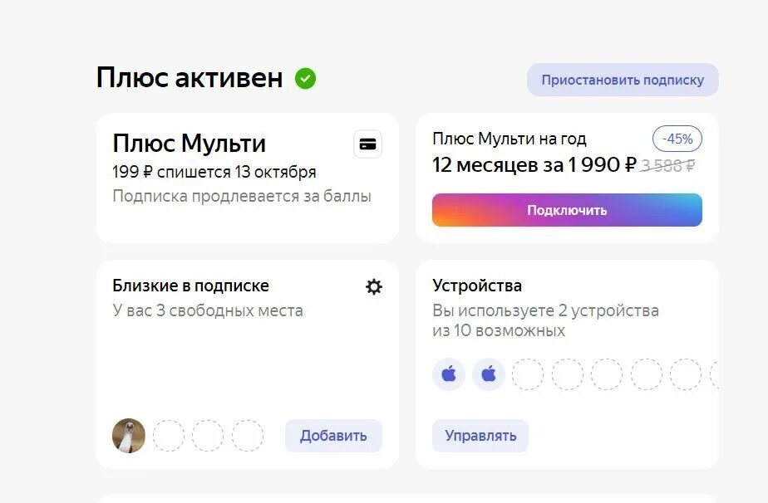This screenshot has height=503, width=768.
Task: Click the payment card icon in Плюс Мульти
Action: pos(367,144)
